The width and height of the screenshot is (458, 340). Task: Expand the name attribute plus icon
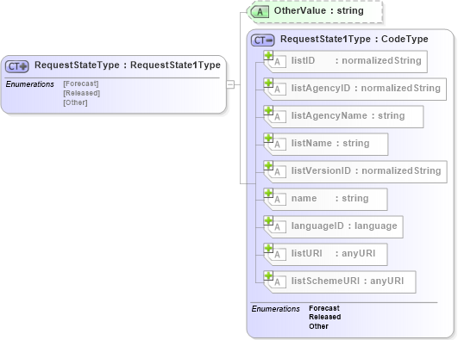pyautogui.click(x=268, y=193)
